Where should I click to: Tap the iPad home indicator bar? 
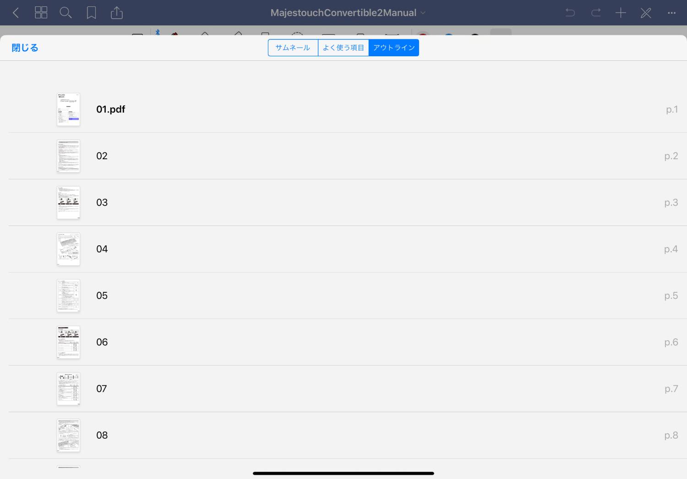343,474
